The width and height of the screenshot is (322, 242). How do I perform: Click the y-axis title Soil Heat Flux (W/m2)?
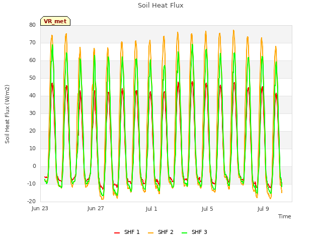[7, 114]
